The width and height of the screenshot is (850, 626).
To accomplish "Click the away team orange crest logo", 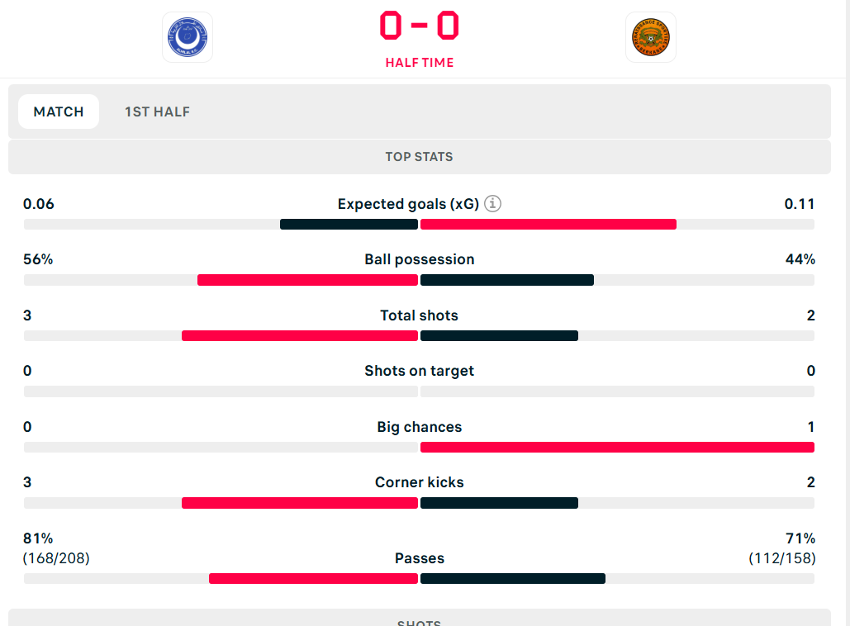I will [650, 37].
